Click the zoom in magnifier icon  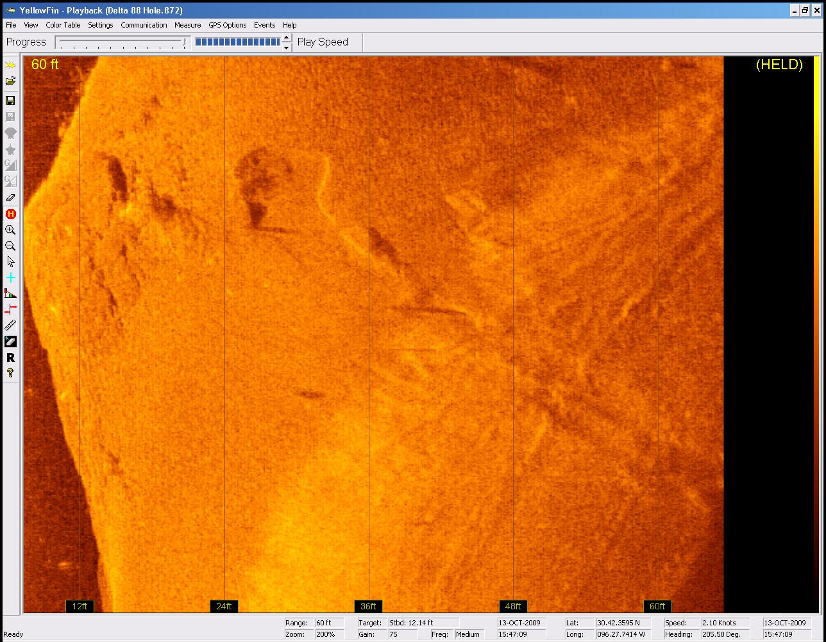point(10,230)
